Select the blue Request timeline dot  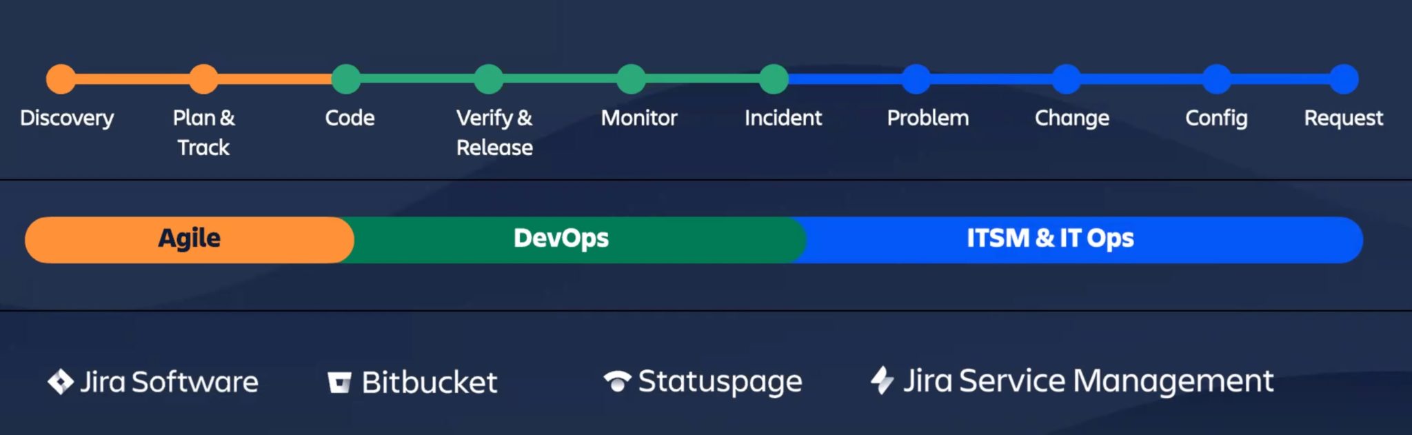[1344, 79]
